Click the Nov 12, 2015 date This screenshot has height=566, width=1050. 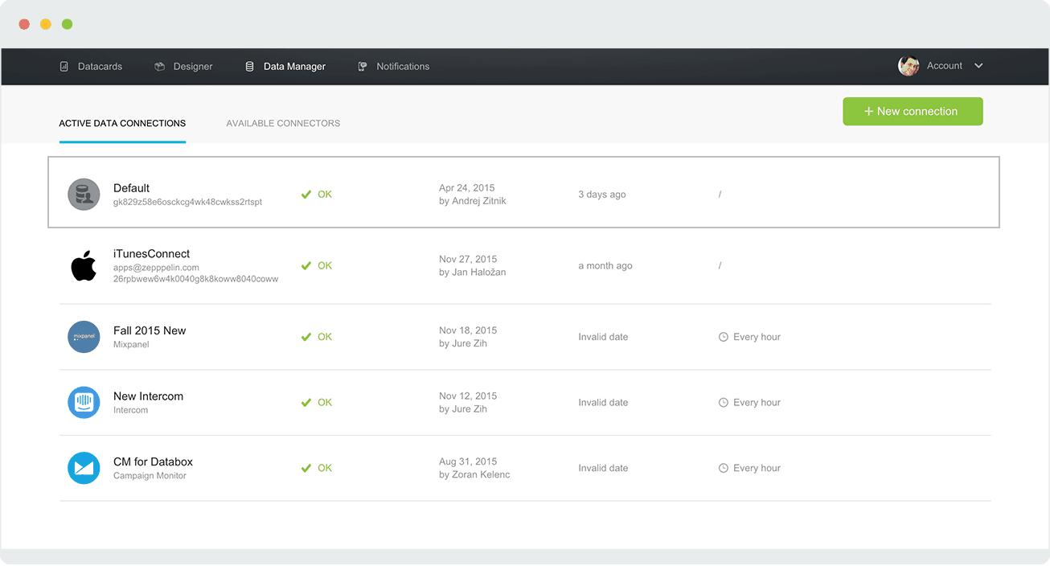point(468,396)
